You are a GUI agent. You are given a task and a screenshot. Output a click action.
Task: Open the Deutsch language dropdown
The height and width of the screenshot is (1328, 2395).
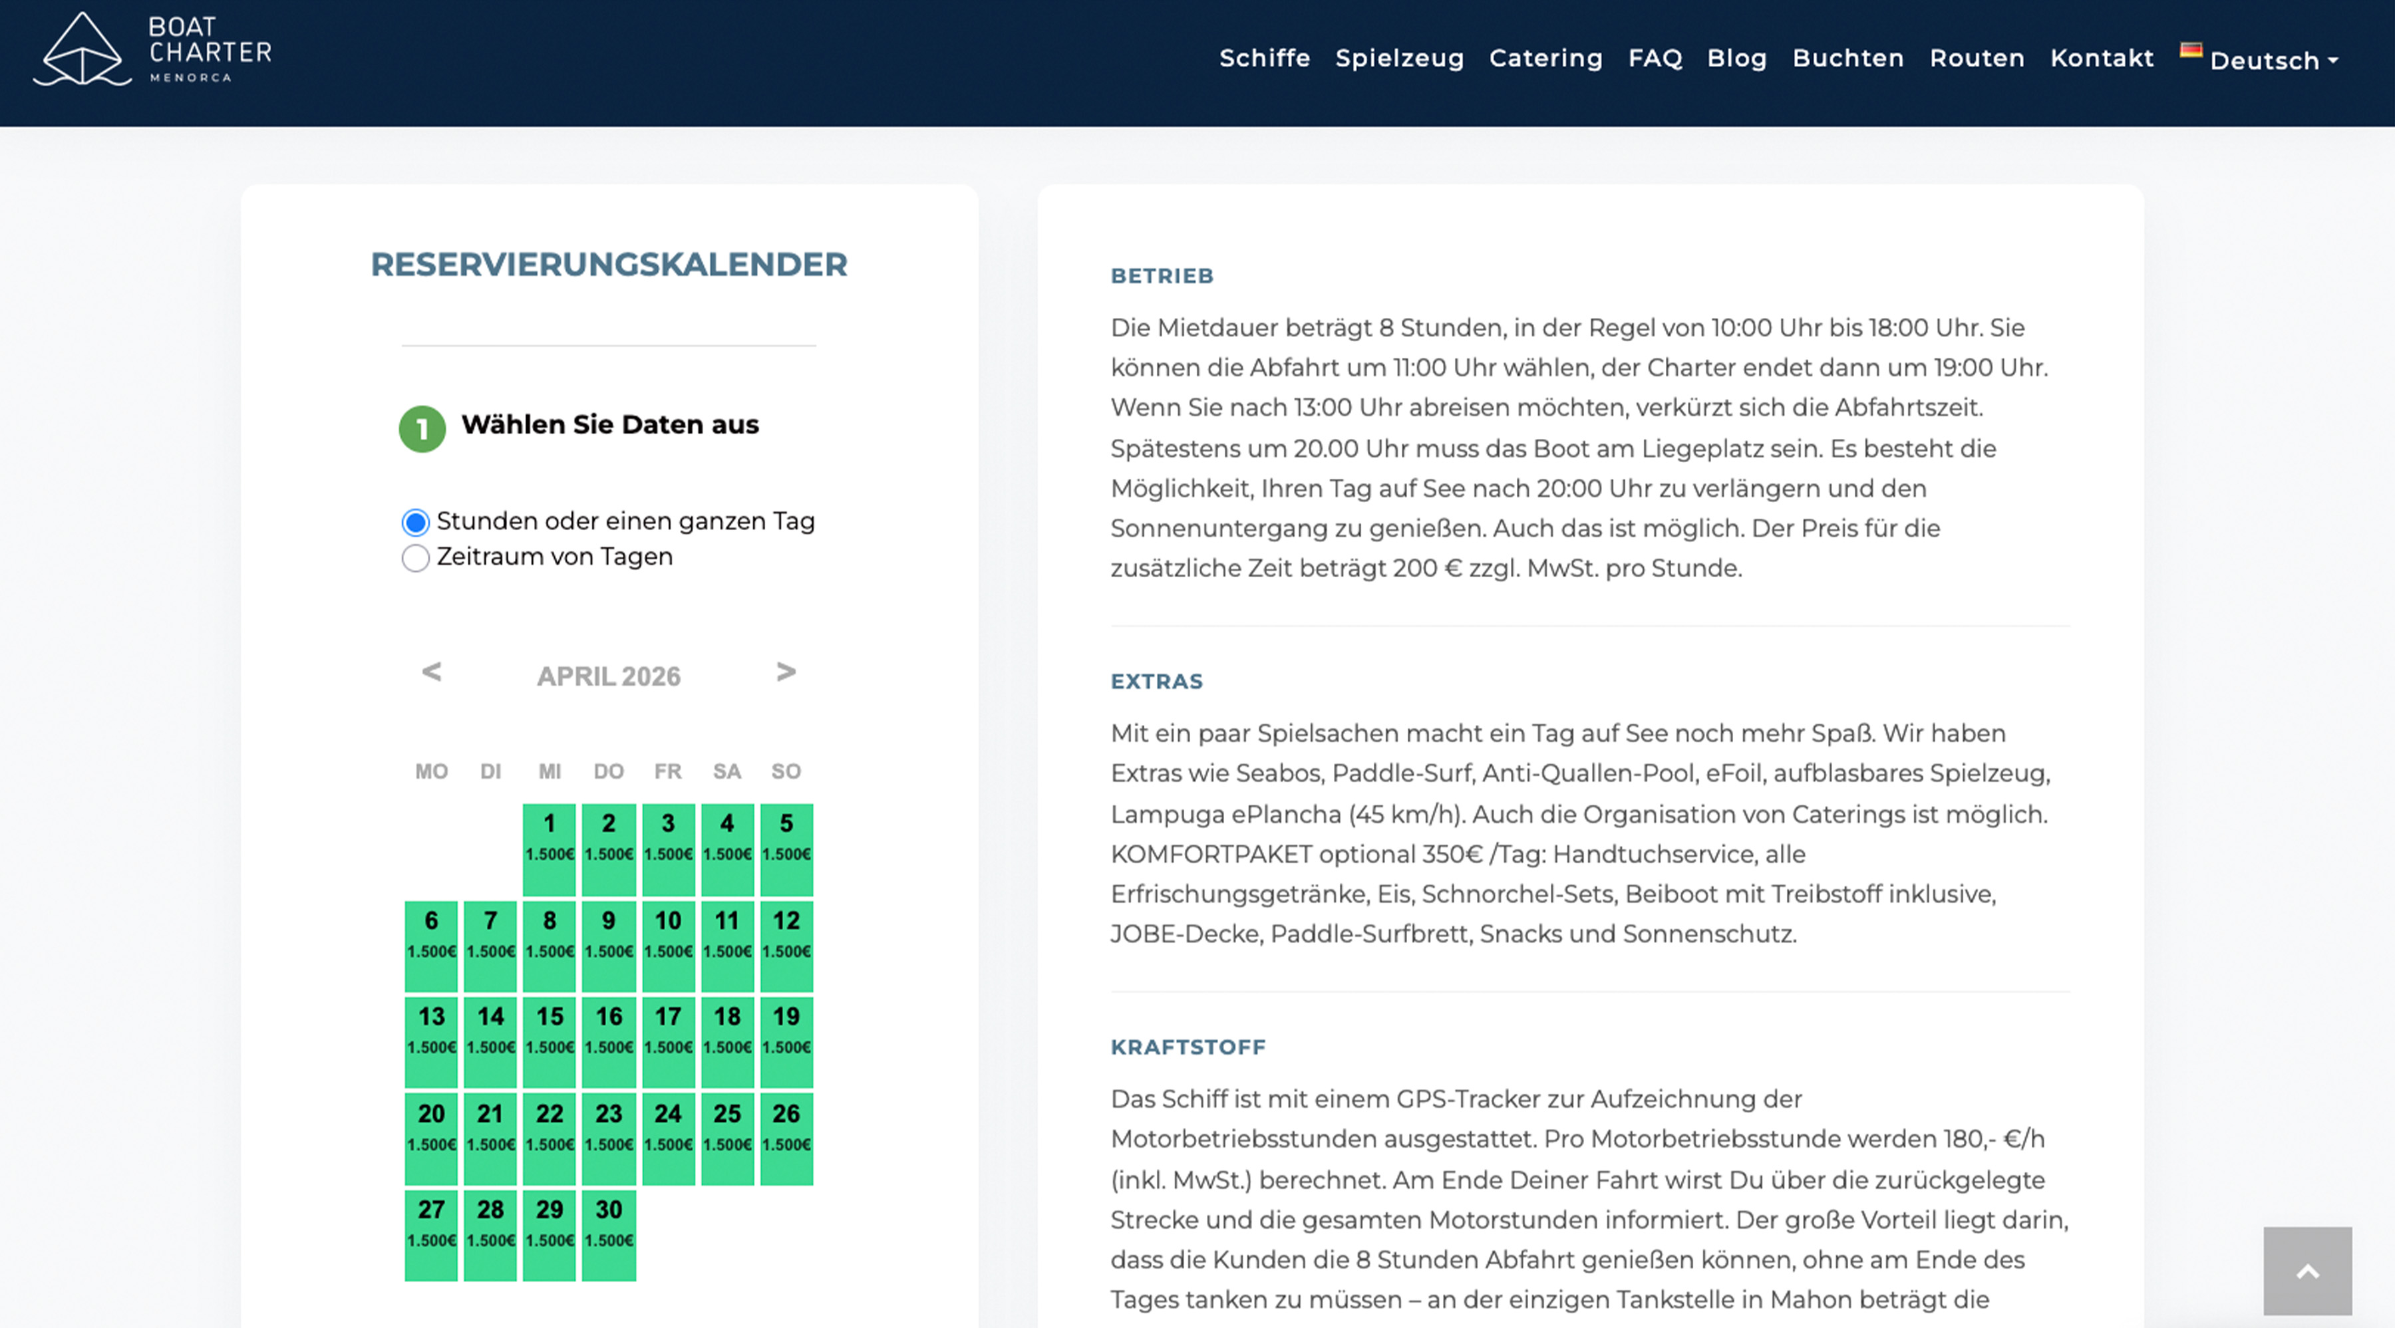2273,61
